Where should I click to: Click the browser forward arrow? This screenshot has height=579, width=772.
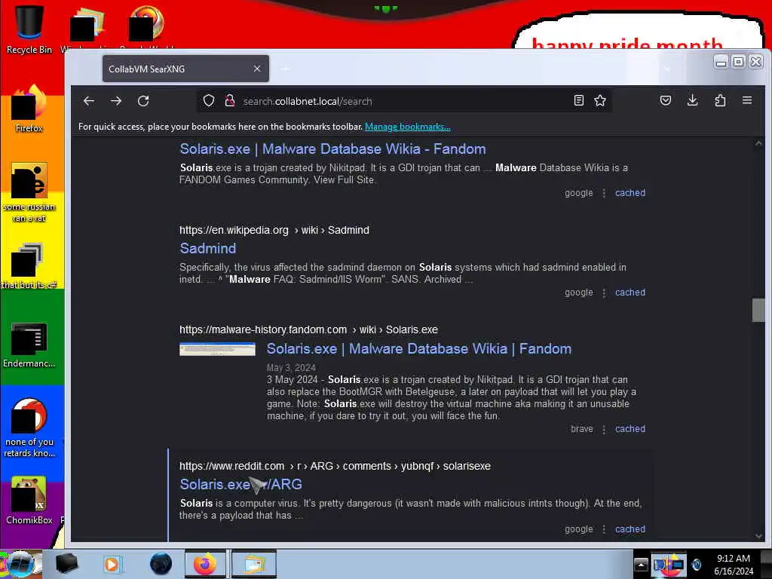coord(116,101)
